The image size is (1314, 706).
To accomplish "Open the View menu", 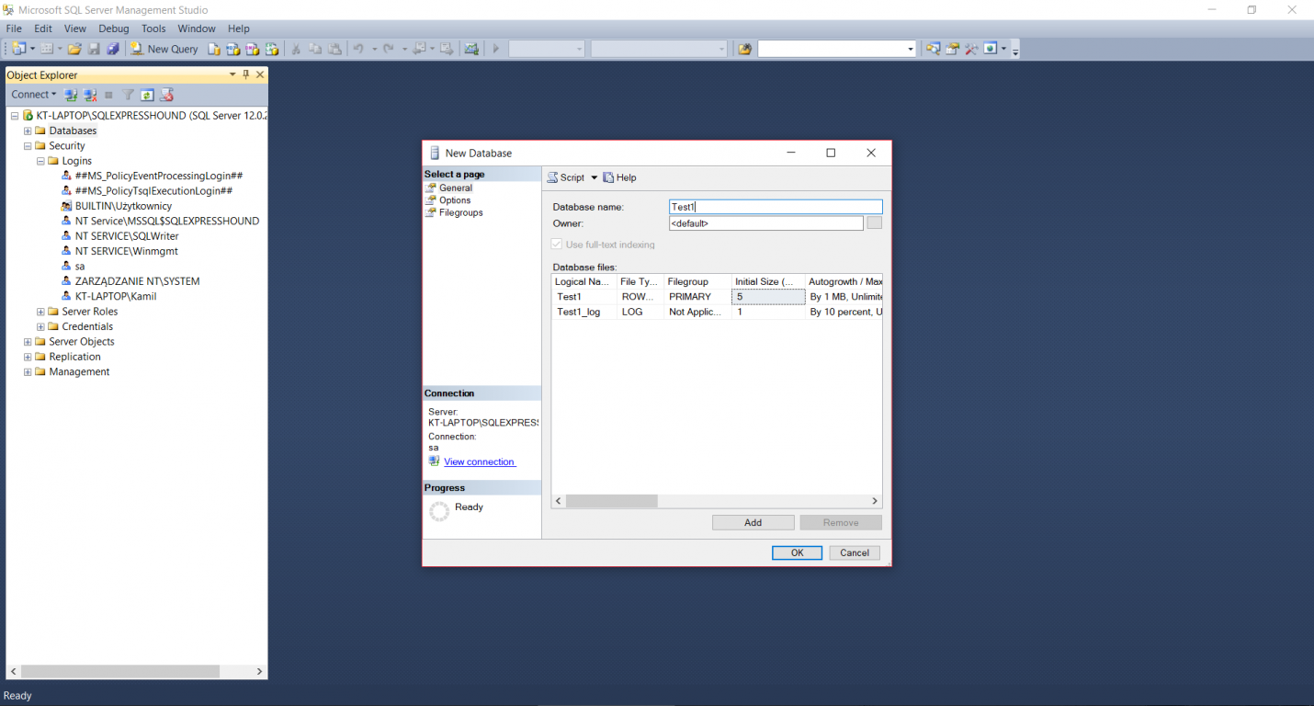I will click(74, 28).
